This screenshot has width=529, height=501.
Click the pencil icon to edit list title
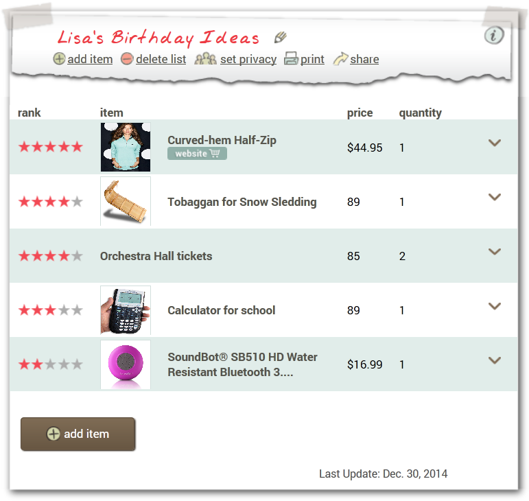280,37
